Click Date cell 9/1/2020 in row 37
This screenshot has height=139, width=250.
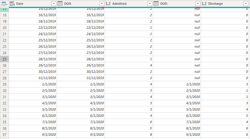[x=33, y=135]
